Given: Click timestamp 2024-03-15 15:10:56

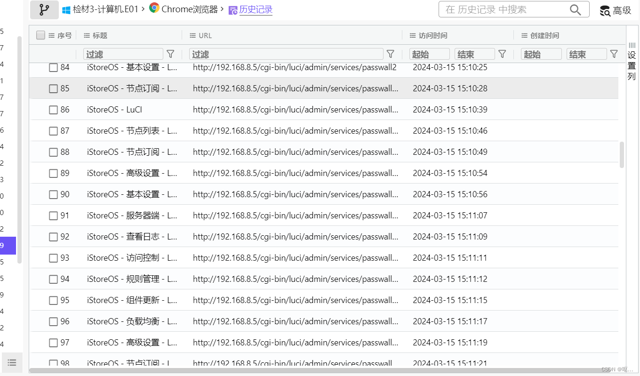Looking at the screenshot, I should click(x=450, y=194).
